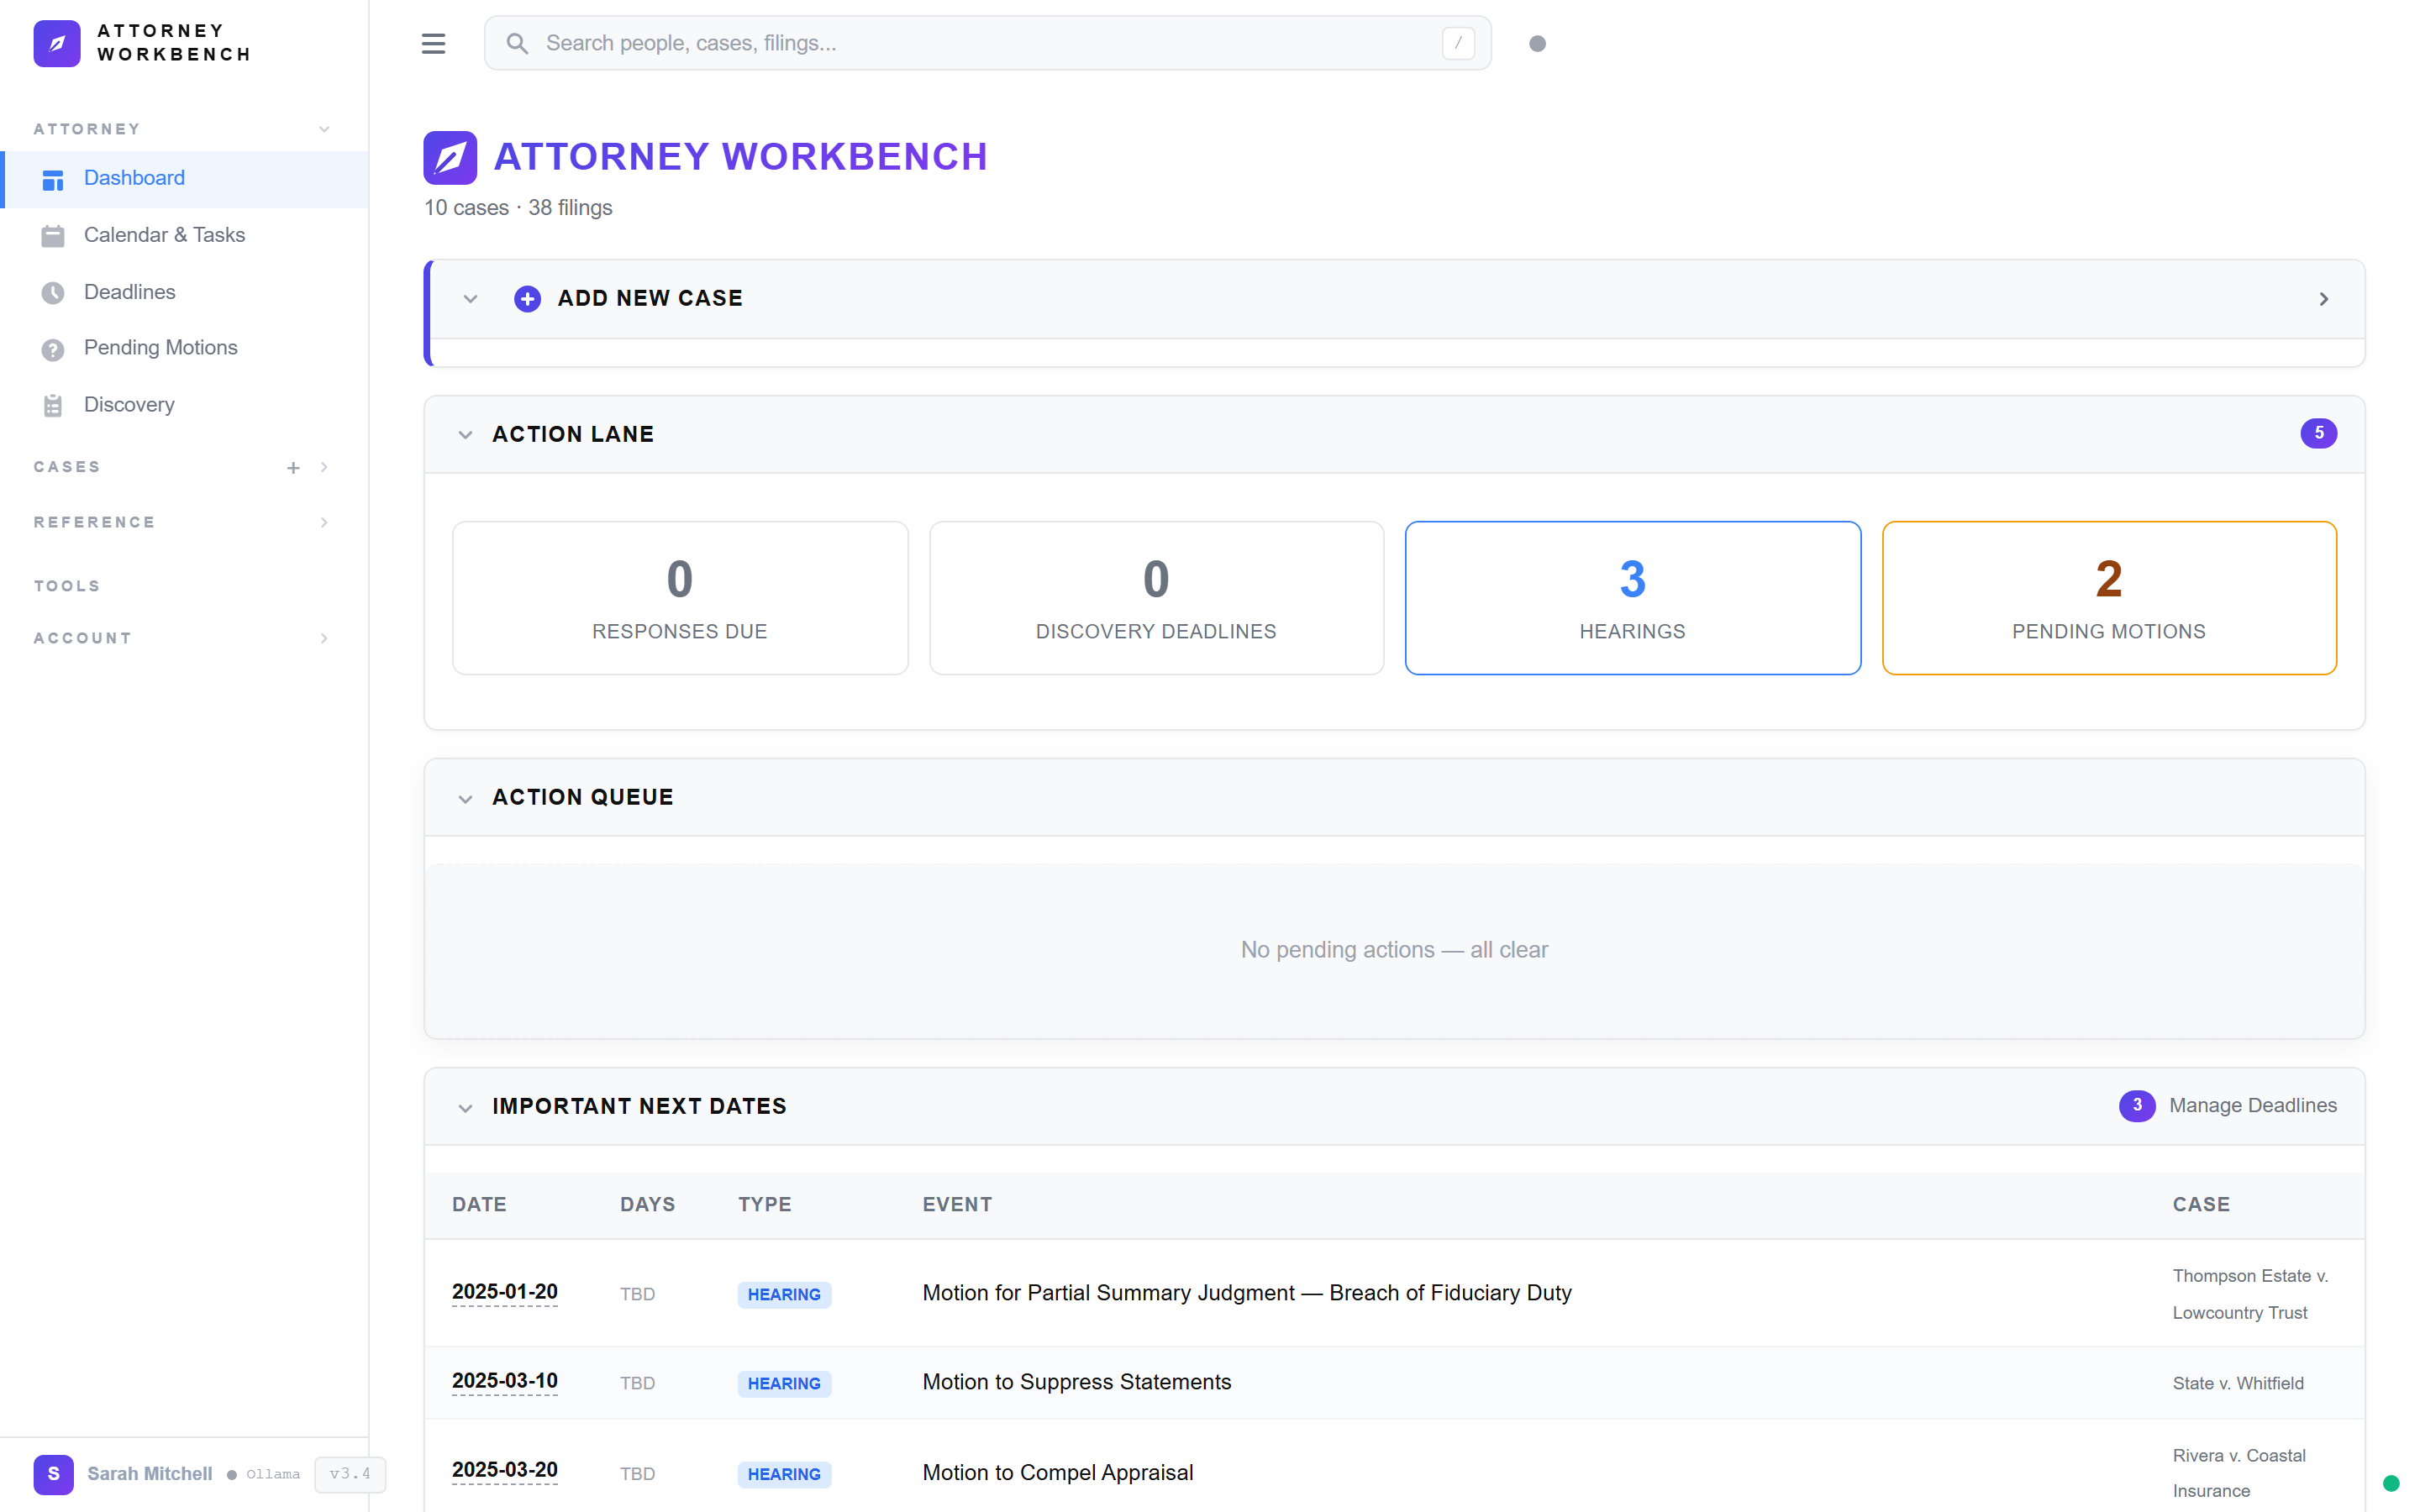This screenshot has height=1512, width=2420.
Task: Open the Calendar & Tasks section
Action: pos(164,234)
